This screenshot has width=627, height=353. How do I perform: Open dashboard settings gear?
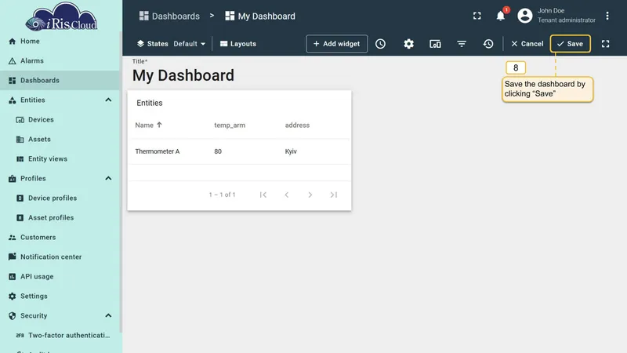point(408,44)
